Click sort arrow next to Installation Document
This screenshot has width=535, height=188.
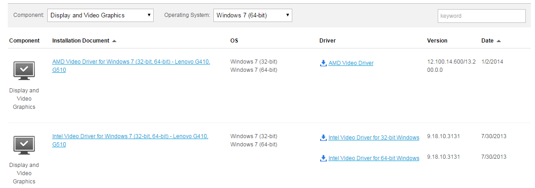click(x=114, y=41)
